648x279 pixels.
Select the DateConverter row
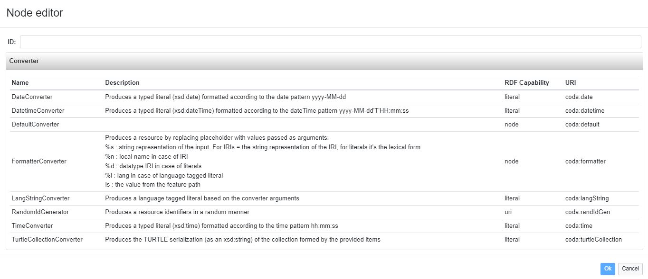(32, 97)
